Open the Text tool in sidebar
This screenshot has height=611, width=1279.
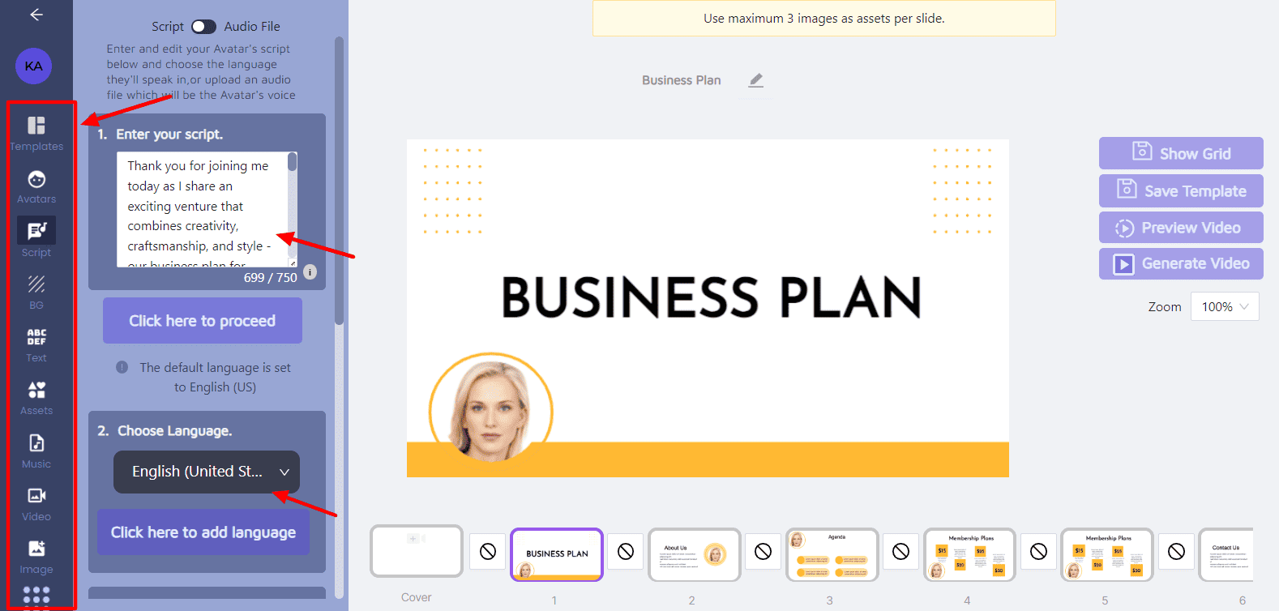click(x=36, y=344)
